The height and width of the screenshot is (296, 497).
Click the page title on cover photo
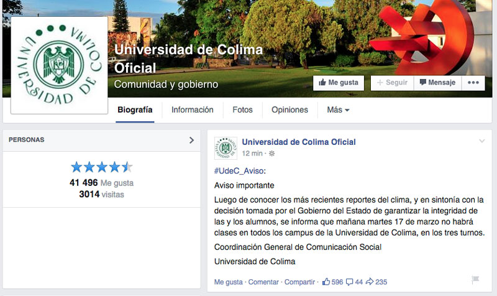coord(189,58)
